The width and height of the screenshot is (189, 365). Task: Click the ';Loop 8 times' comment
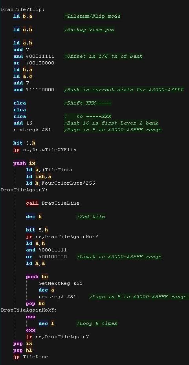[x=97, y=324]
